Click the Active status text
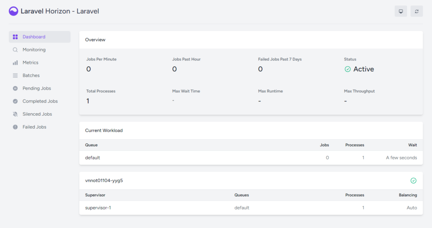This screenshot has width=432, height=228. tap(364, 69)
